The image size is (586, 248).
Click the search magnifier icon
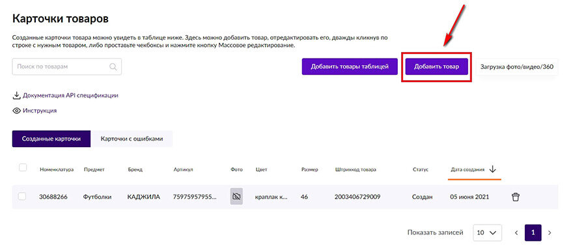(113, 67)
